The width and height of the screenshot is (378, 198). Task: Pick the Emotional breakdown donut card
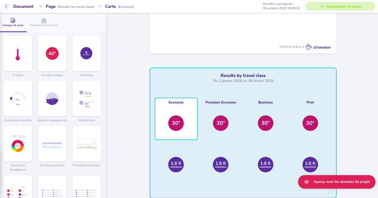point(18,144)
